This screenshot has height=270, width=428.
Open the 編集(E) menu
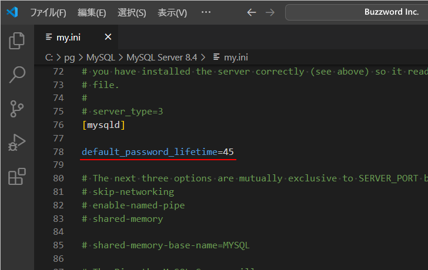point(92,12)
